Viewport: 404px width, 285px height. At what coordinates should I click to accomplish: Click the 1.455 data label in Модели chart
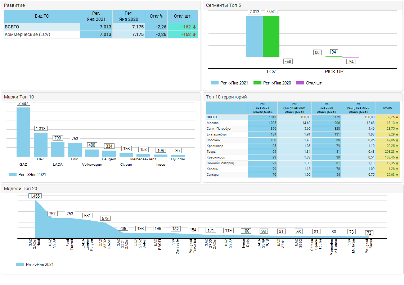click(35, 196)
